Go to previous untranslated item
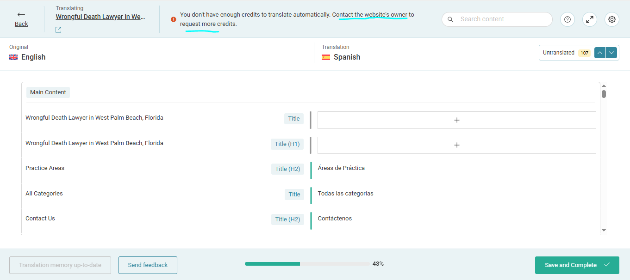The width and height of the screenshot is (630, 280). 600,53
